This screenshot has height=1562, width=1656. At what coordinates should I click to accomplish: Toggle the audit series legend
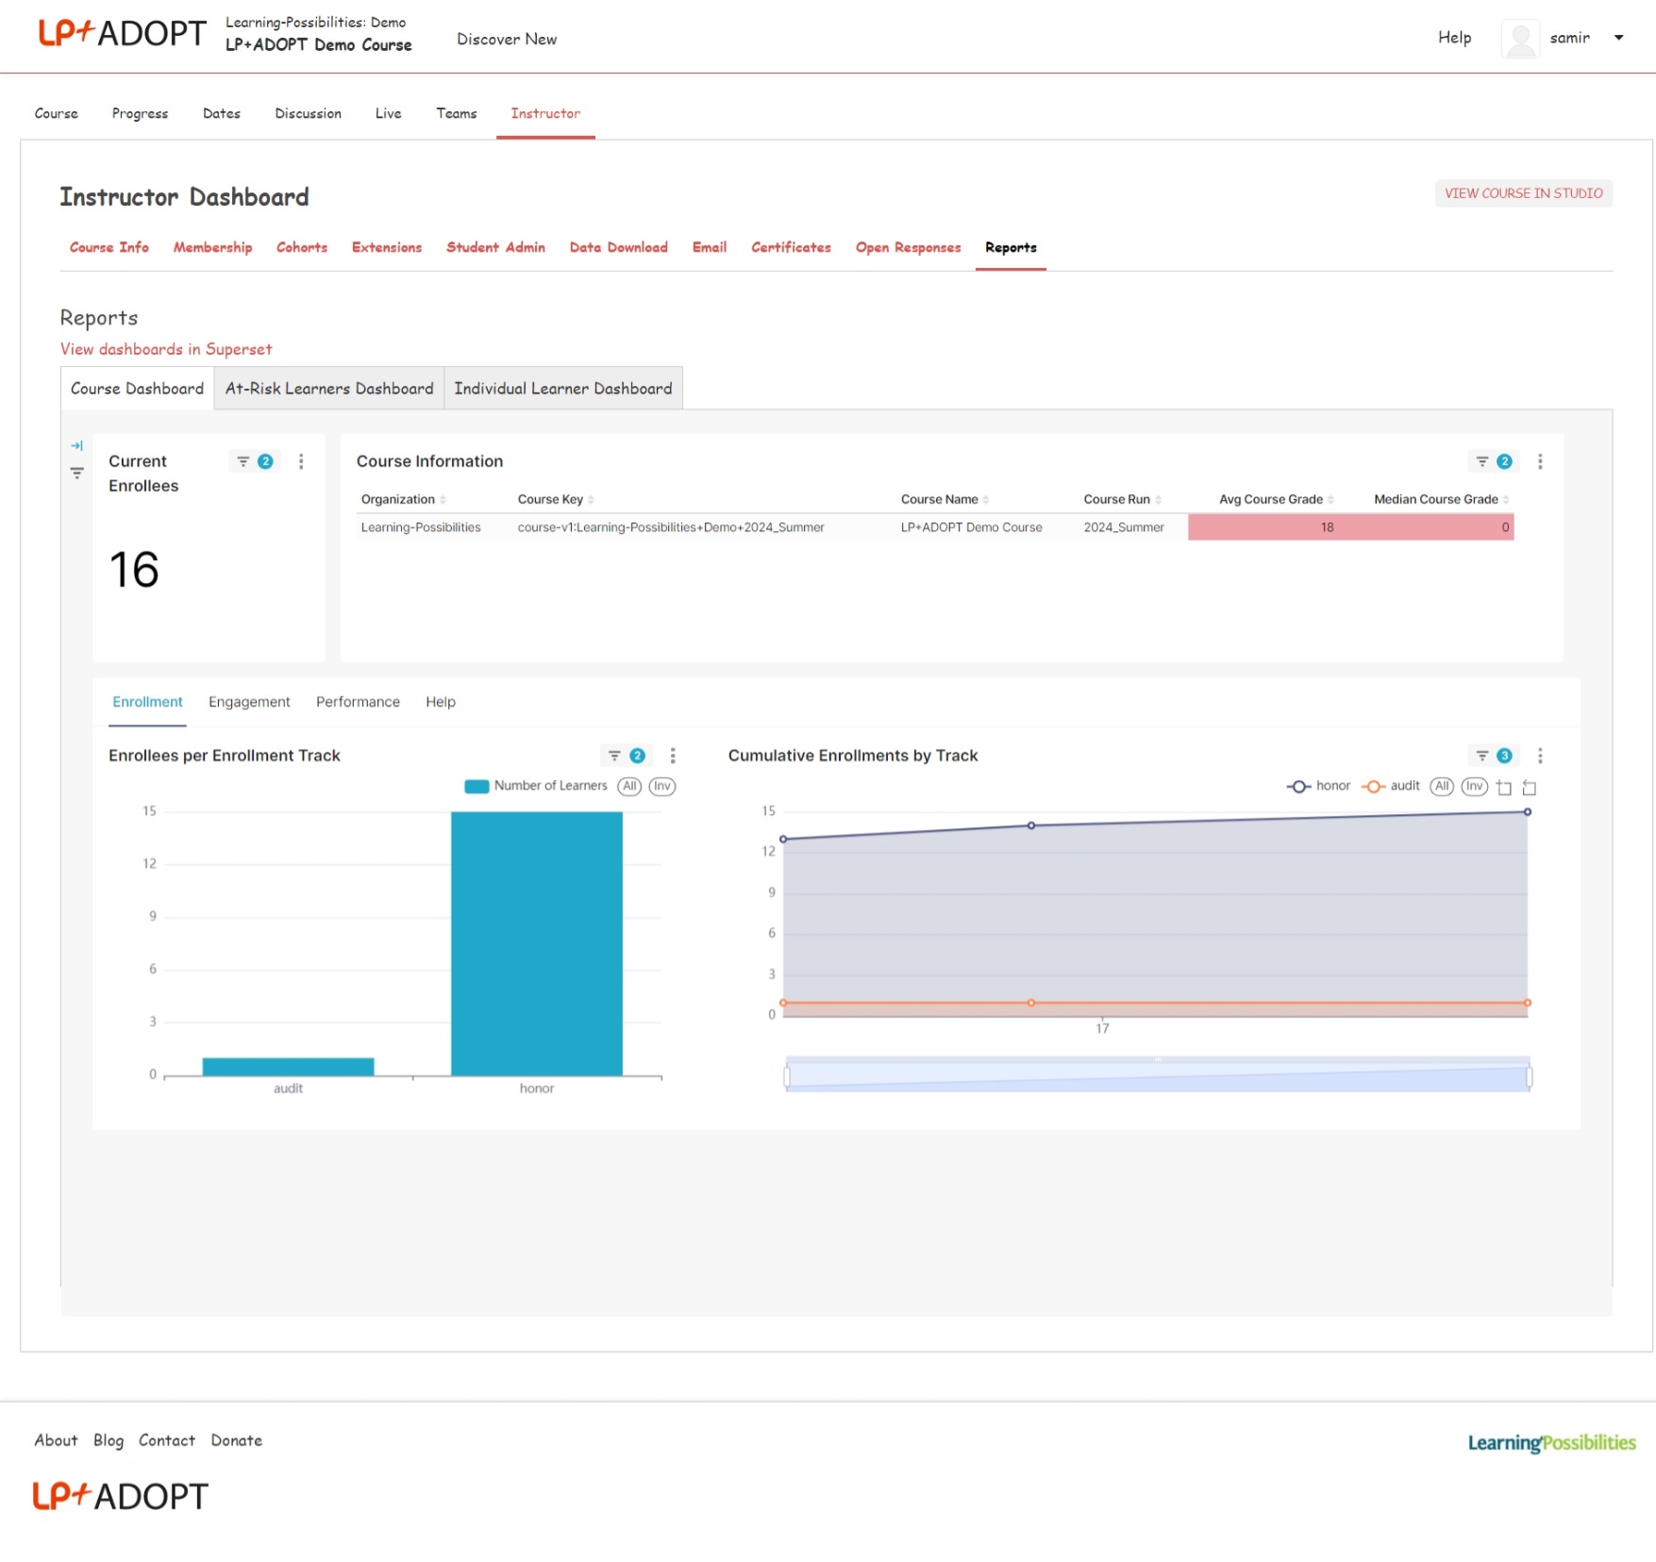click(1391, 786)
